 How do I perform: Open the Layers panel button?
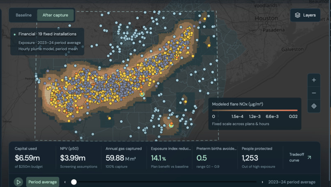click(305, 15)
